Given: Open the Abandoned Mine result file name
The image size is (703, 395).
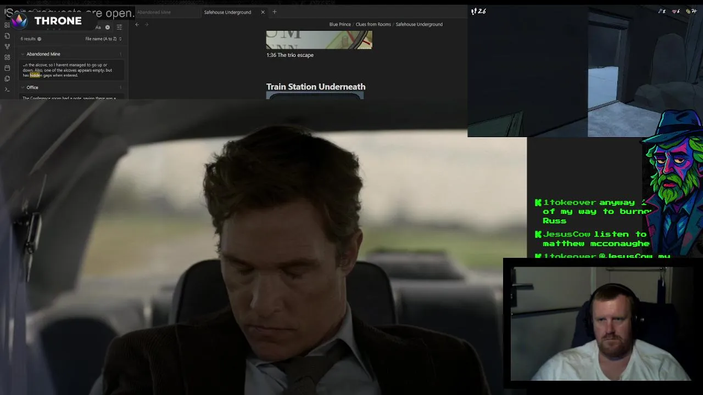Looking at the screenshot, I should [x=43, y=54].
